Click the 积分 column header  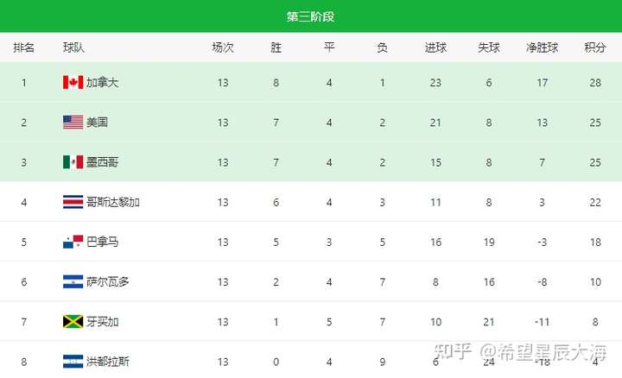pos(595,47)
